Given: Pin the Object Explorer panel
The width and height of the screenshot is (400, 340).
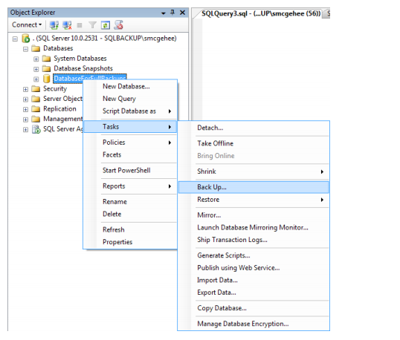Looking at the screenshot, I should pos(172,12).
